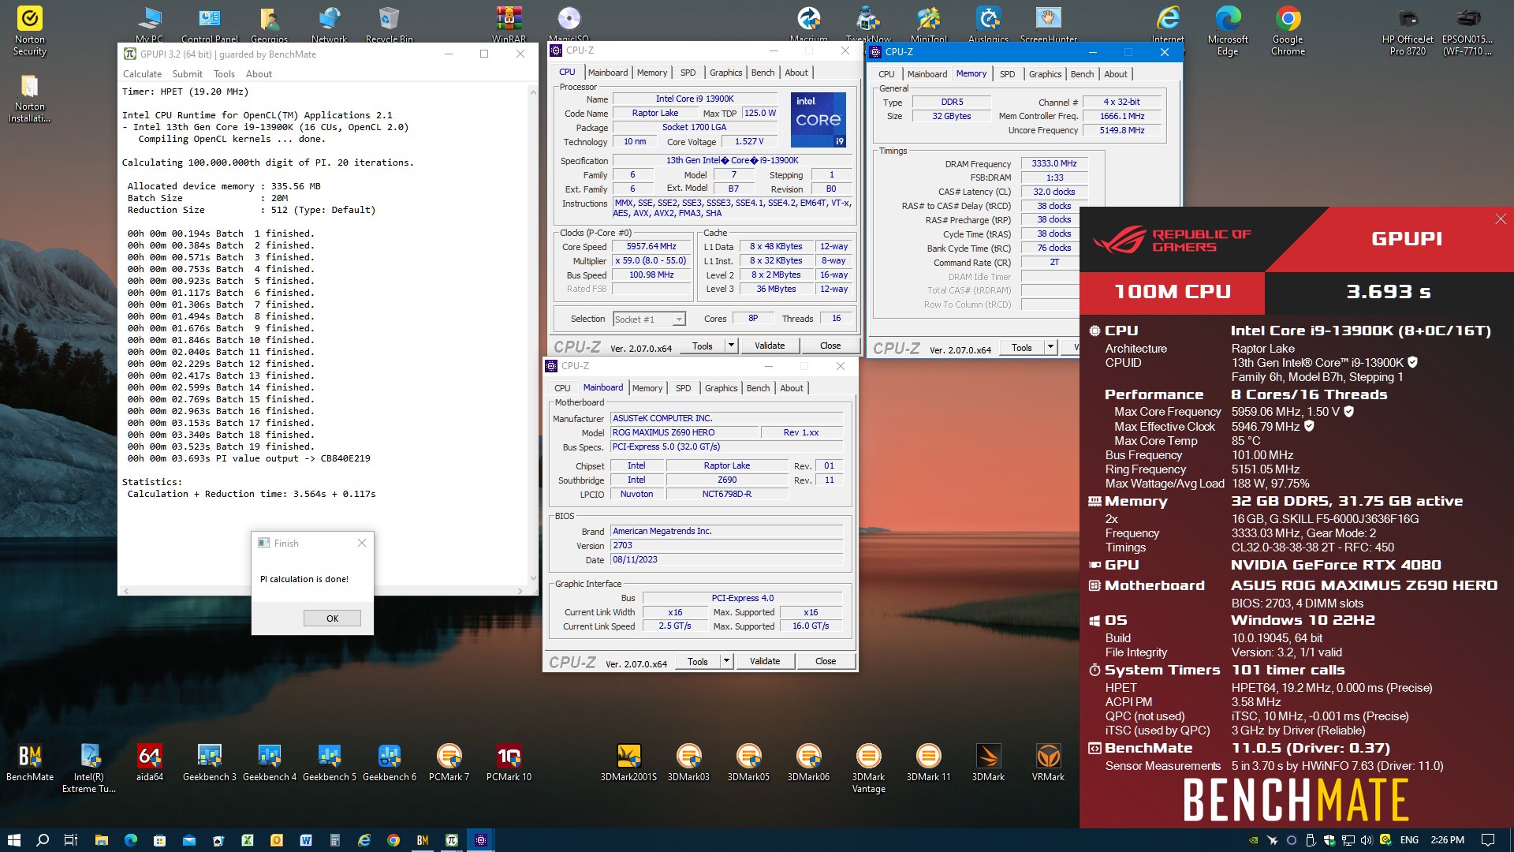Open Microsoft Edge desktop icon

coord(1228,32)
